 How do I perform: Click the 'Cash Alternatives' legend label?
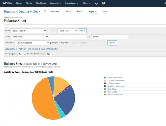(x=115, y=78)
